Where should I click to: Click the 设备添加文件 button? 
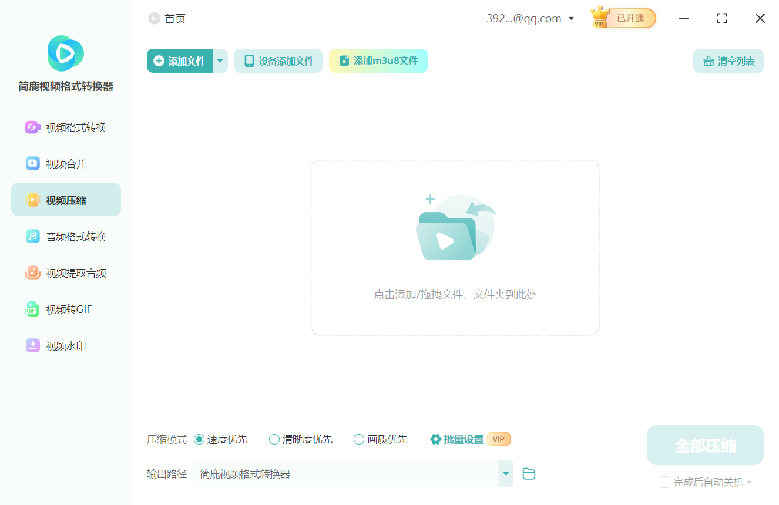point(278,60)
